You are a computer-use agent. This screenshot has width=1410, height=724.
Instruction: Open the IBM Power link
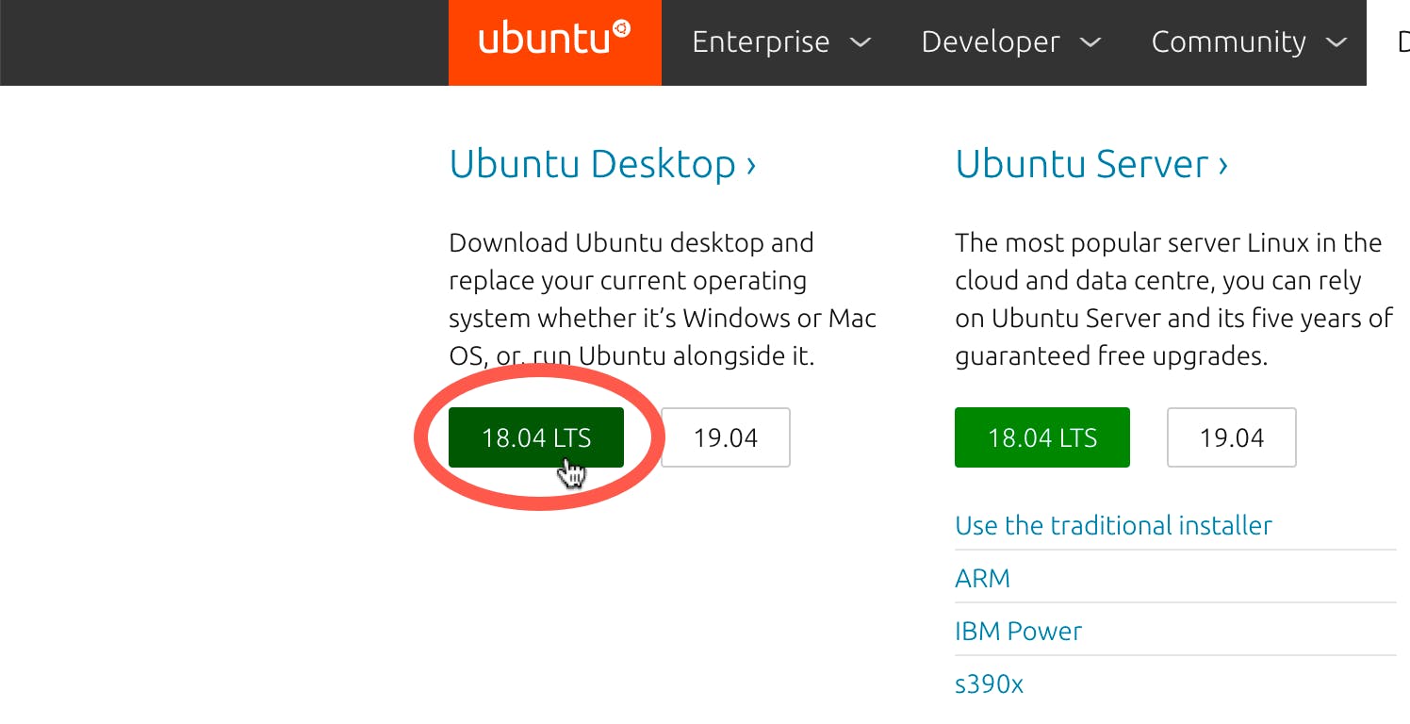1018,631
